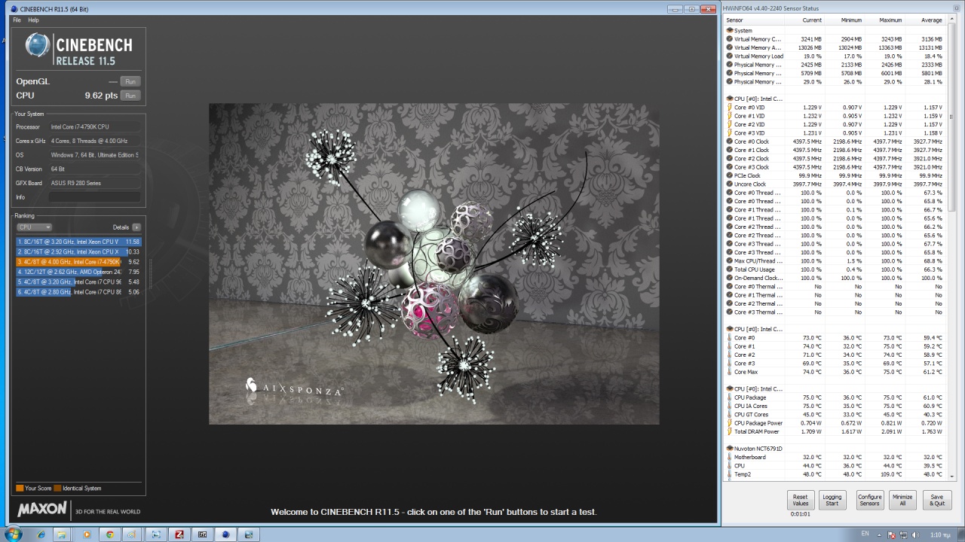Image resolution: width=965 pixels, height=542 pixels.
Task: Select ranking entry 4C/8T @ 3.20 GHz Core i7
Action: [78, 282]
